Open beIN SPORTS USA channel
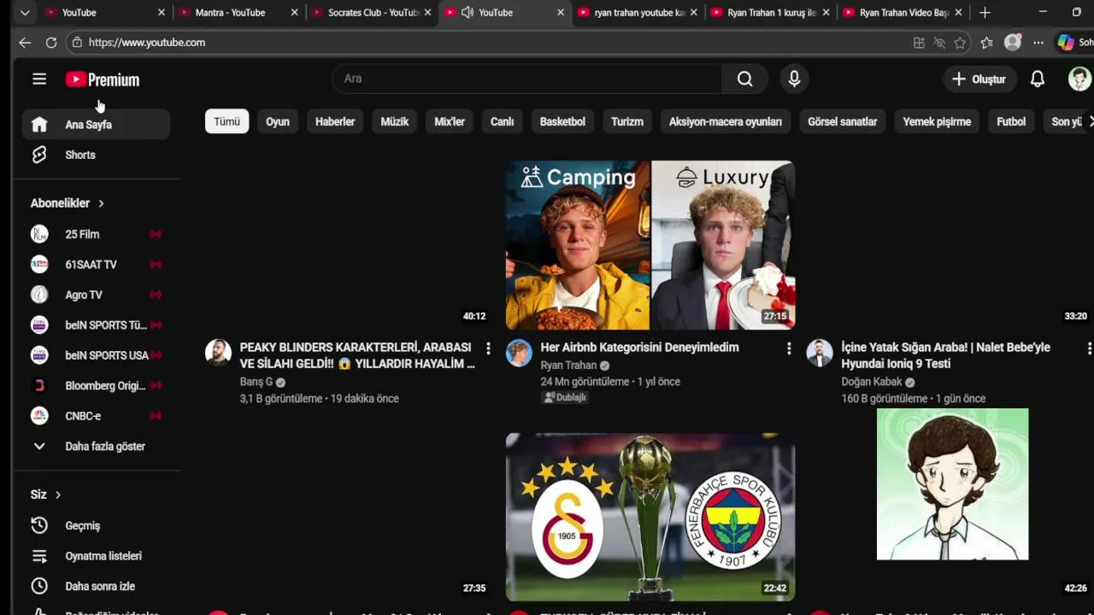 pyautogui.click(x=97, y=355)
